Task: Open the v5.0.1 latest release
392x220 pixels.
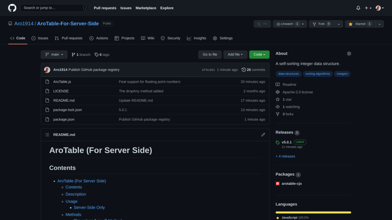Action: tap(287, 142)
